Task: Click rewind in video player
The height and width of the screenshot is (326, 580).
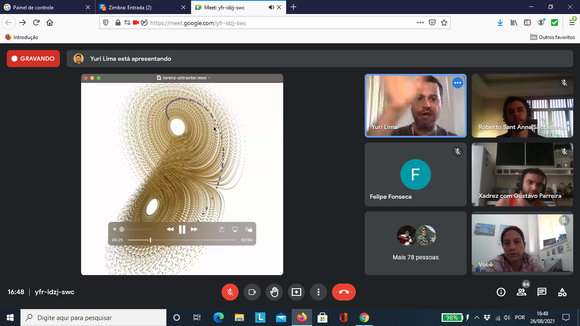Action: point(170,229)
